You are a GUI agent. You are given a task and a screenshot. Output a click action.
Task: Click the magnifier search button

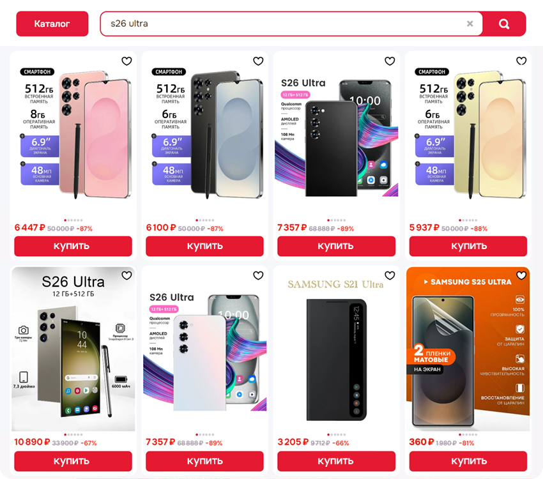(504, 24)
